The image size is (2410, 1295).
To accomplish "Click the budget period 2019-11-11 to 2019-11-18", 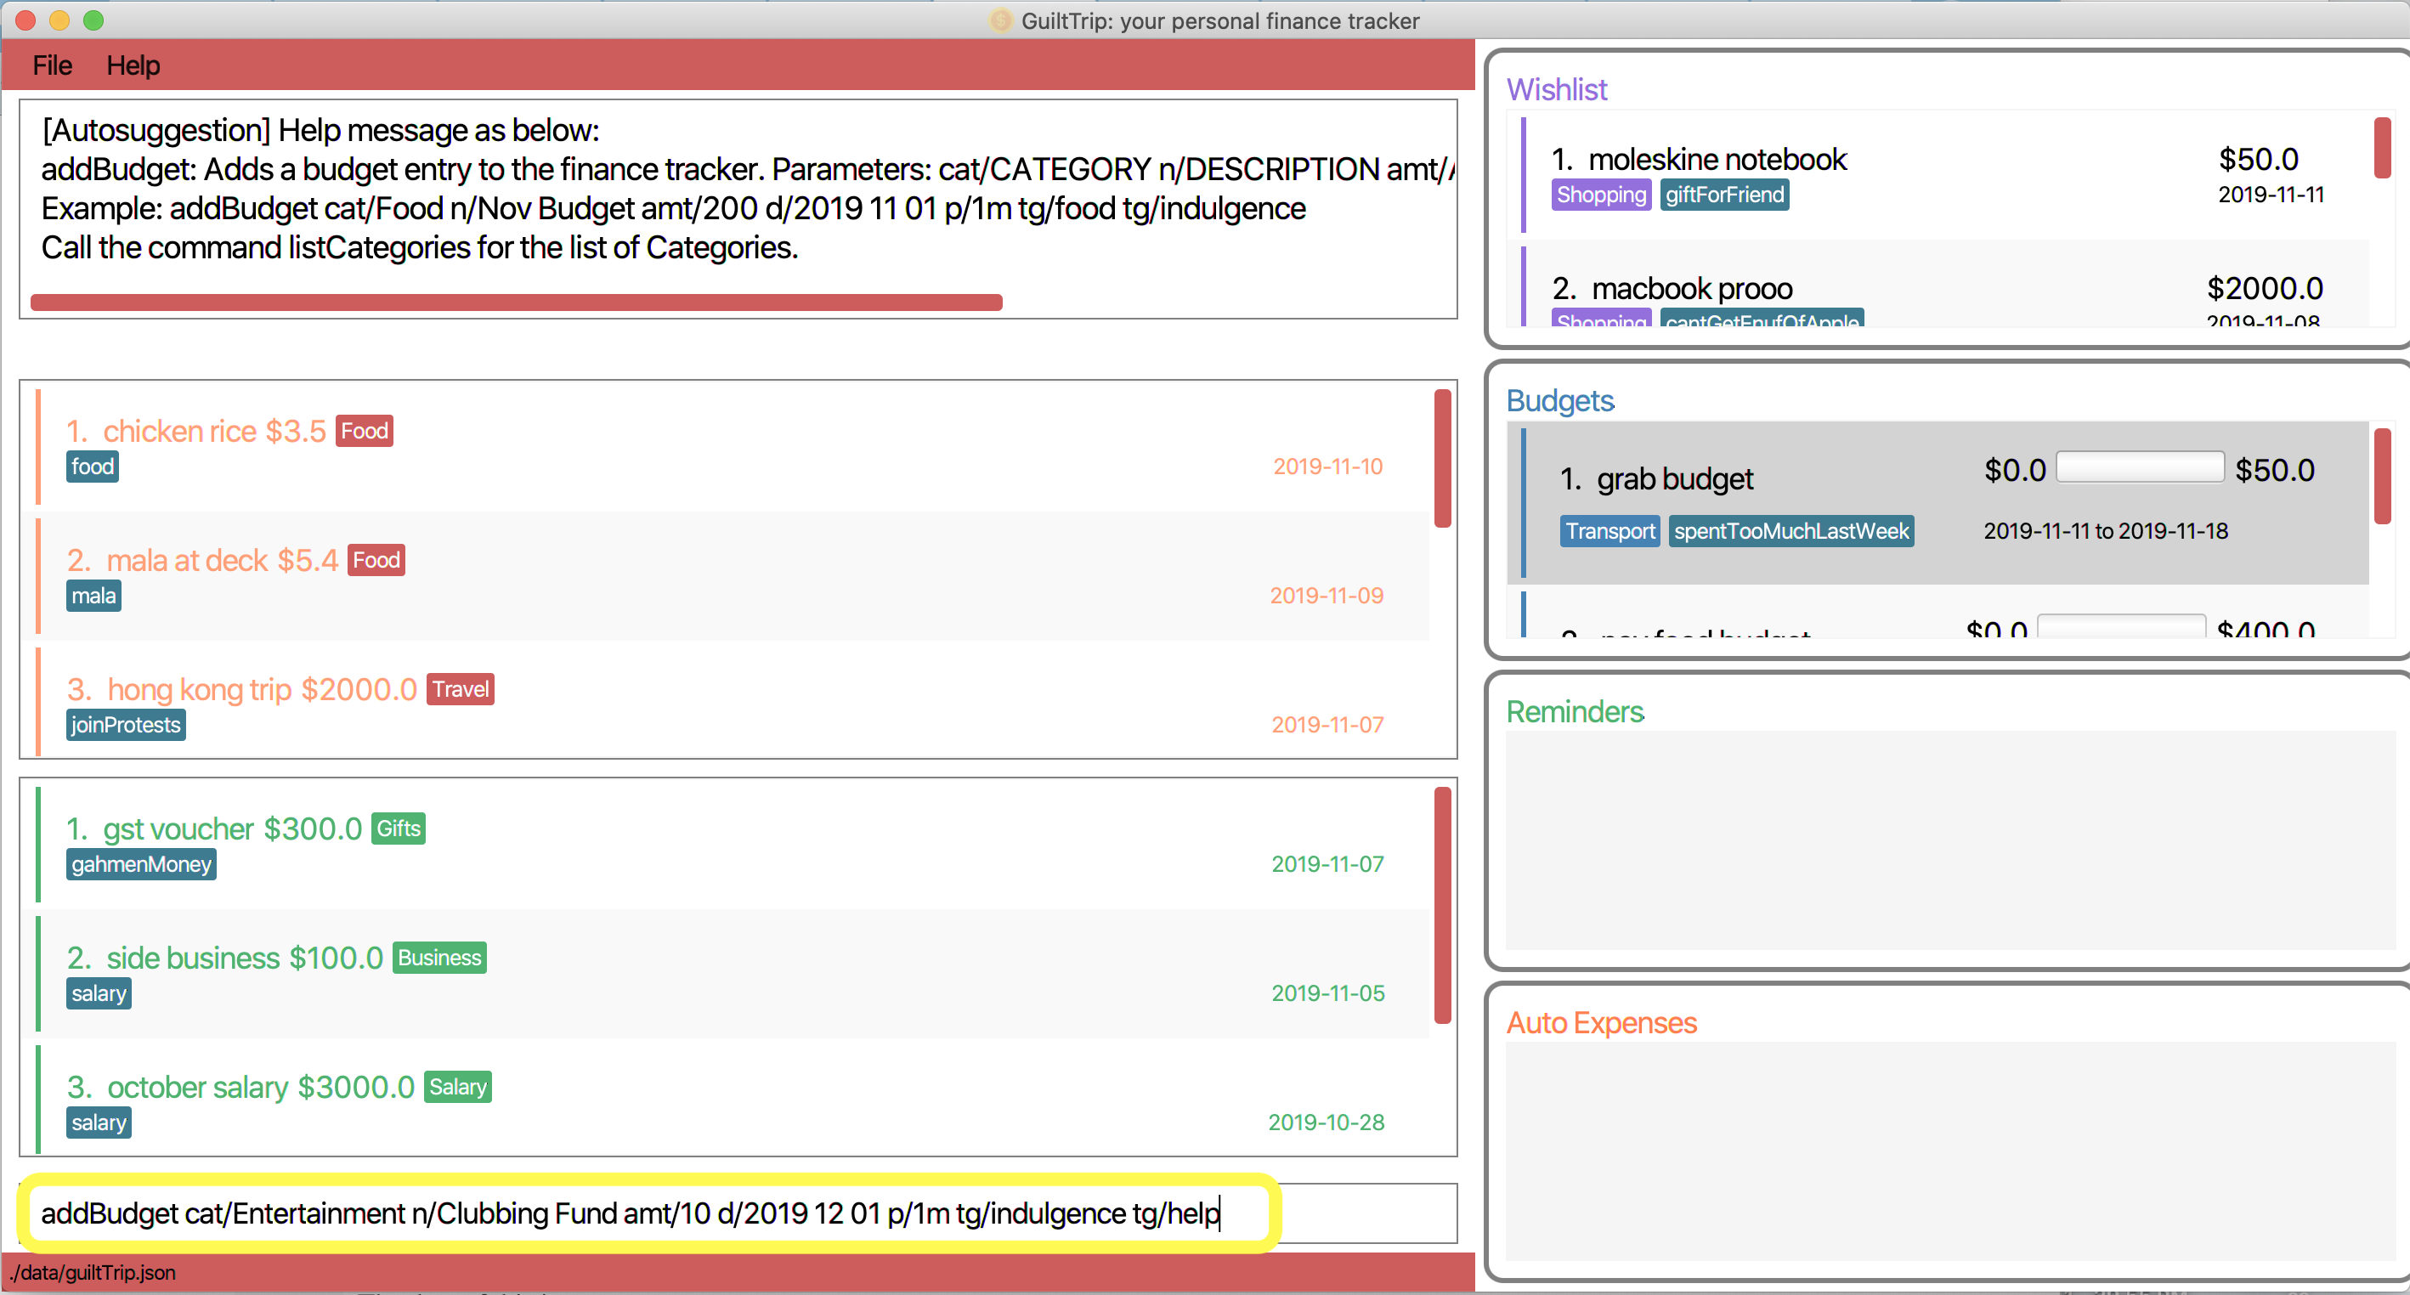I will [x=2105, y=530].
